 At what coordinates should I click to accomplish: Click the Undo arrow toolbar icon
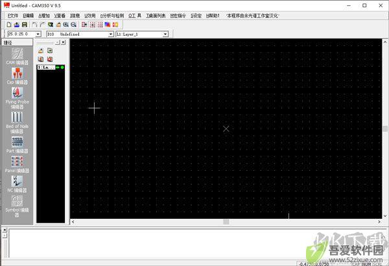(x=34, y=25)
